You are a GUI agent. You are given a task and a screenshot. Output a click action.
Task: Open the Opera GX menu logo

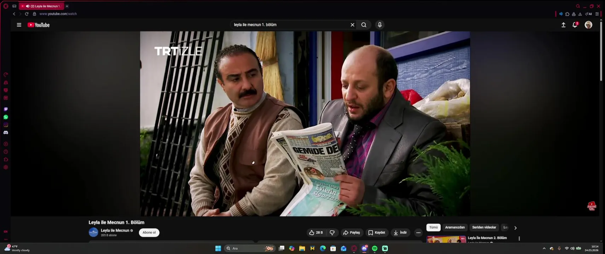(6, 6)
